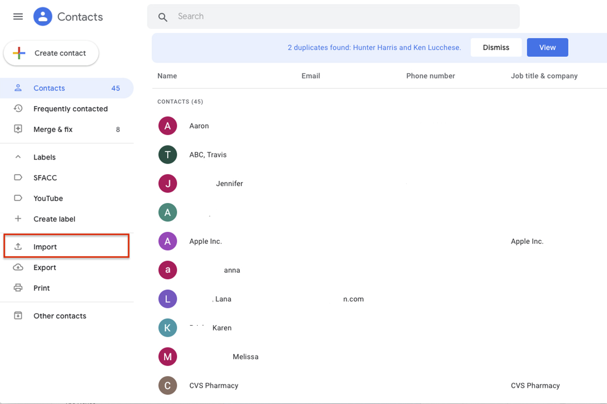This screenshot has width=607, height=404.
Task: Open the anna contact name
Action: [232, 270]
